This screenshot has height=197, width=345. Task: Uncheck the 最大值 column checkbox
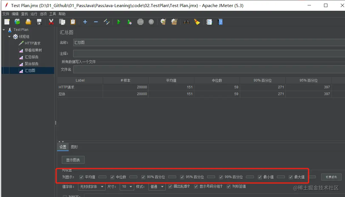point(291,177)
